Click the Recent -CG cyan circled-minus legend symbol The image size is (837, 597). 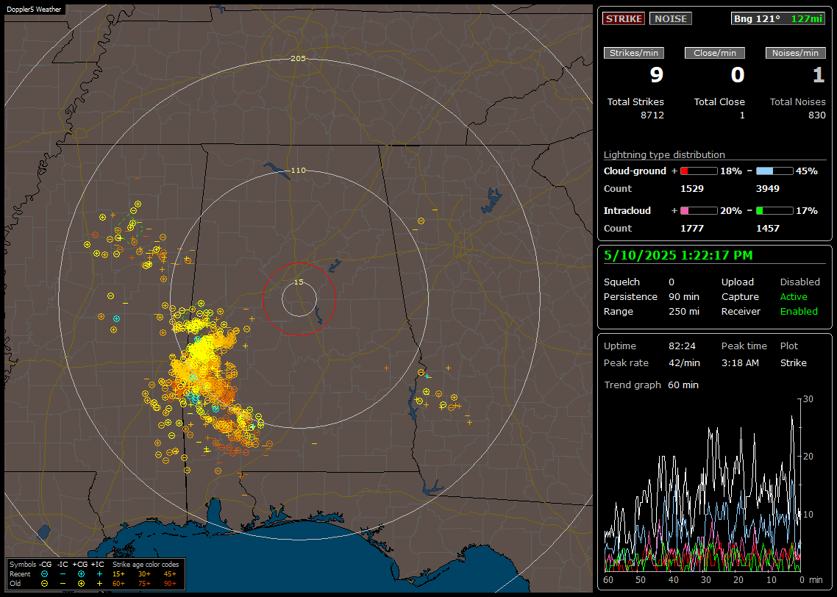[44, 574]
